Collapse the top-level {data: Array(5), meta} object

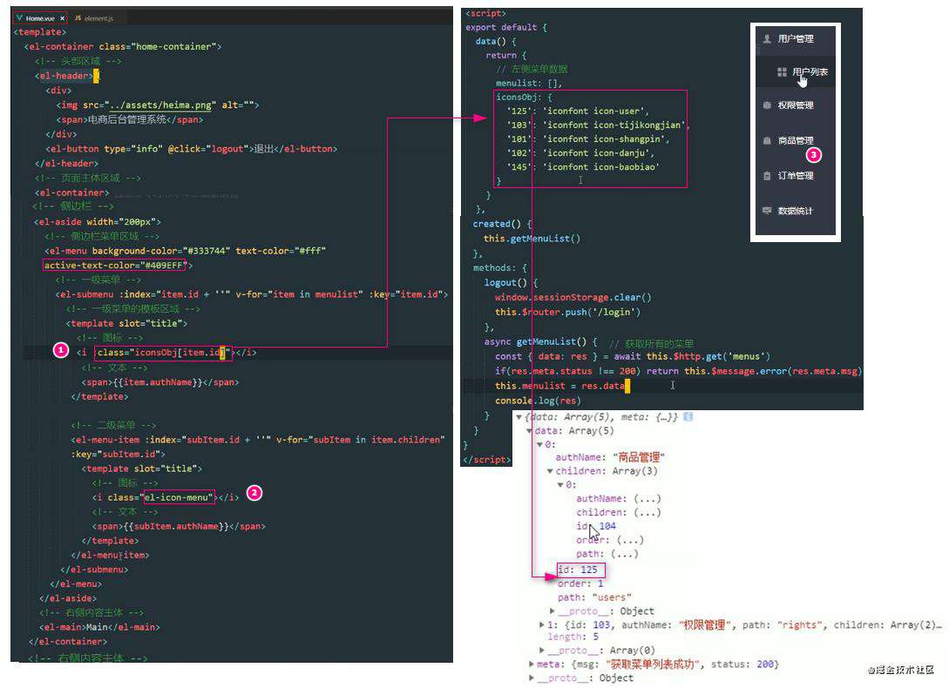click(x=519, y=417)
